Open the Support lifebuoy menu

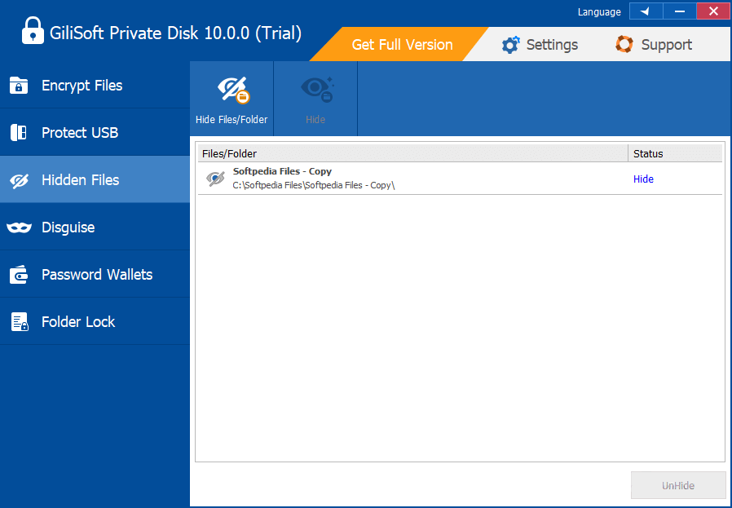coord(654,45)
